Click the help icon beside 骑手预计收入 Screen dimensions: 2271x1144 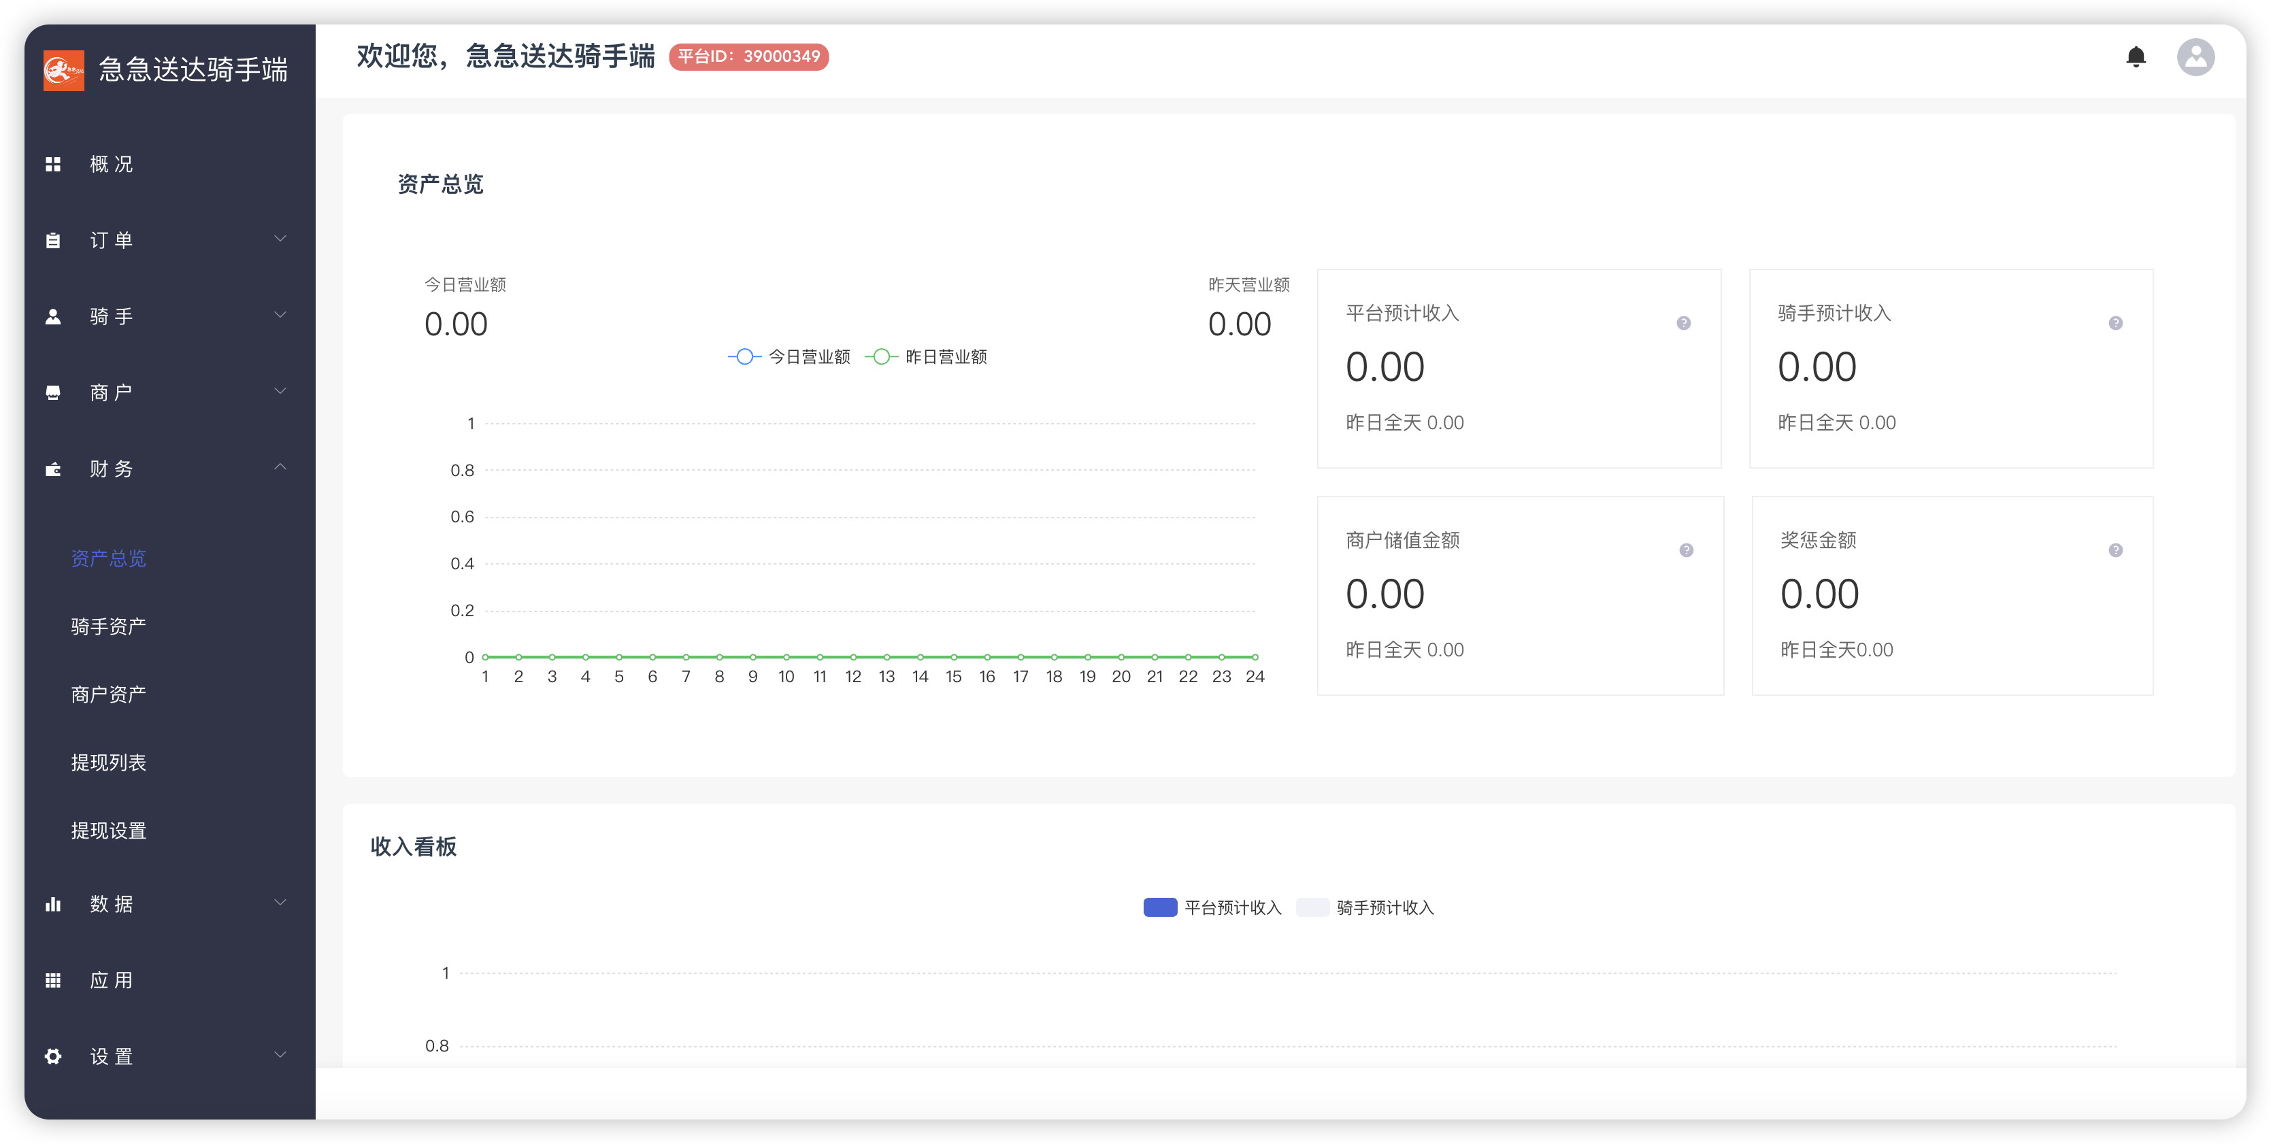(x=2115, y=324)
